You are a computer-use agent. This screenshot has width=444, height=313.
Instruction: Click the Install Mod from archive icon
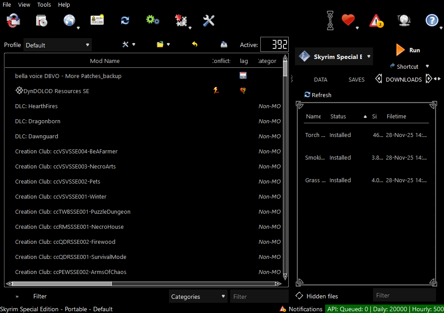tap(41, 20)
